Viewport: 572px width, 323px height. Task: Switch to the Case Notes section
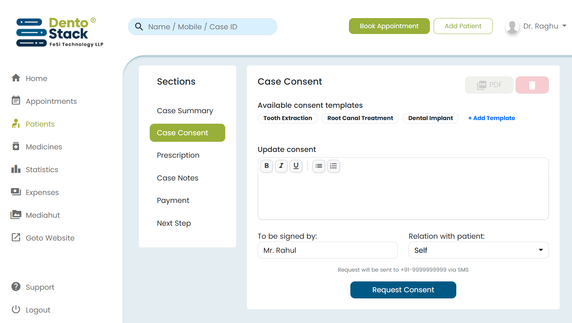click(178, 178)
